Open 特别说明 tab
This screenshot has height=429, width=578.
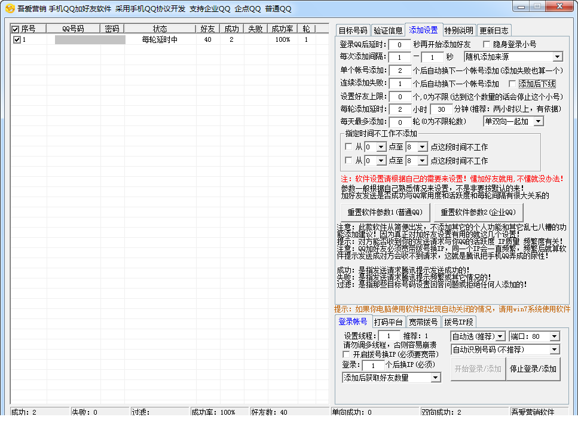(x=458, y=30)
